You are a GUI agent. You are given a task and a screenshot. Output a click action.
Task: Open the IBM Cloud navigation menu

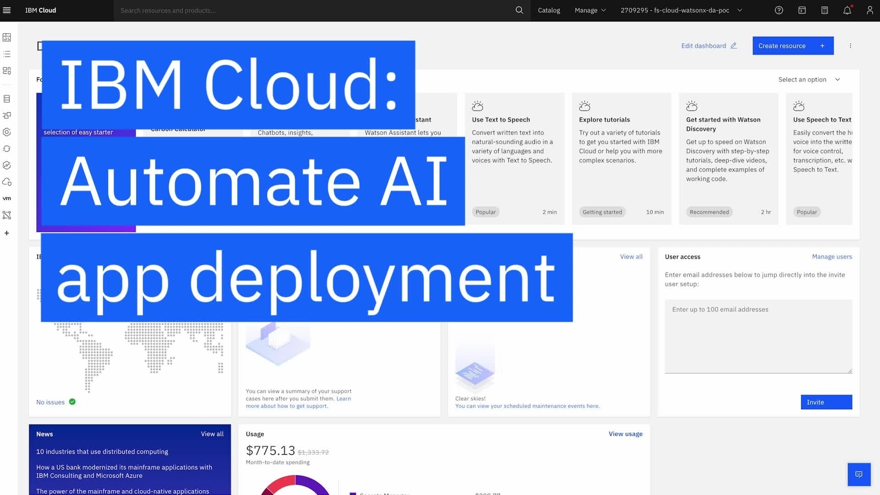[x=7, y=10]
